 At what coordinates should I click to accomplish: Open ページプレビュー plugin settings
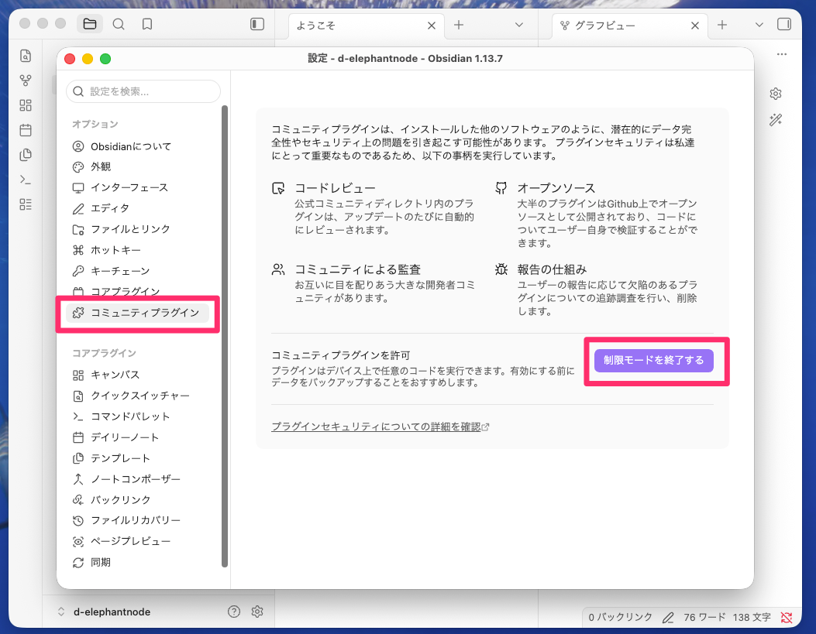click(137, 542)
